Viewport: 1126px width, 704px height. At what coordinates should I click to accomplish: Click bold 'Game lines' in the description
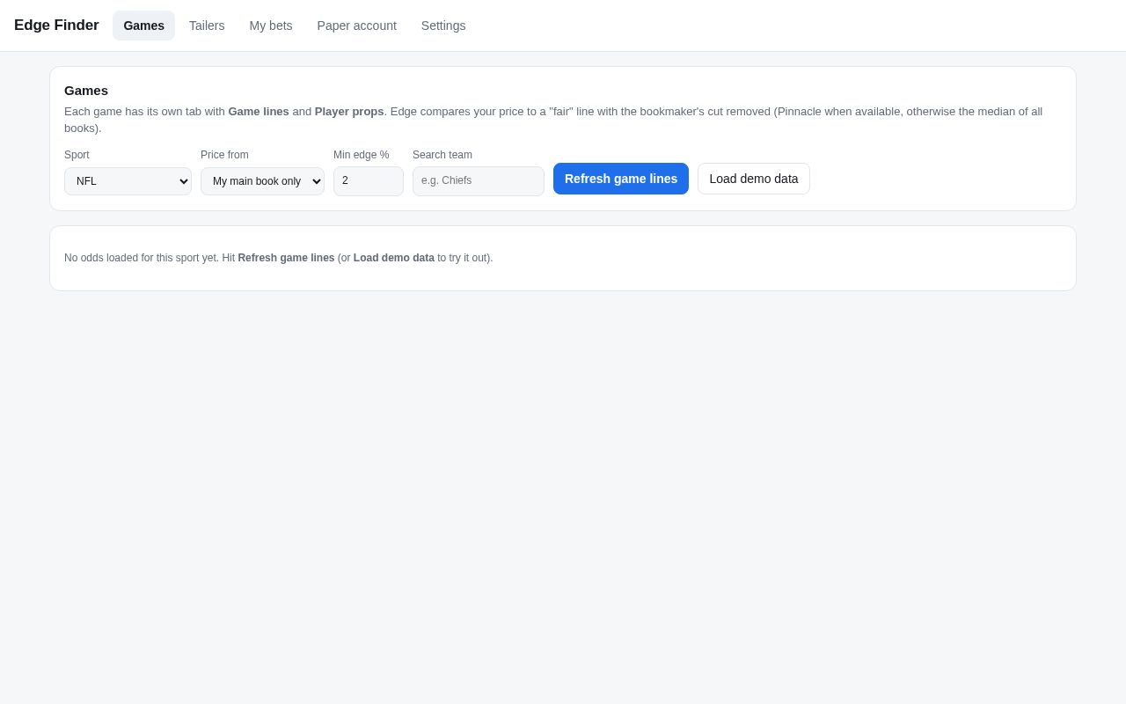259,112
